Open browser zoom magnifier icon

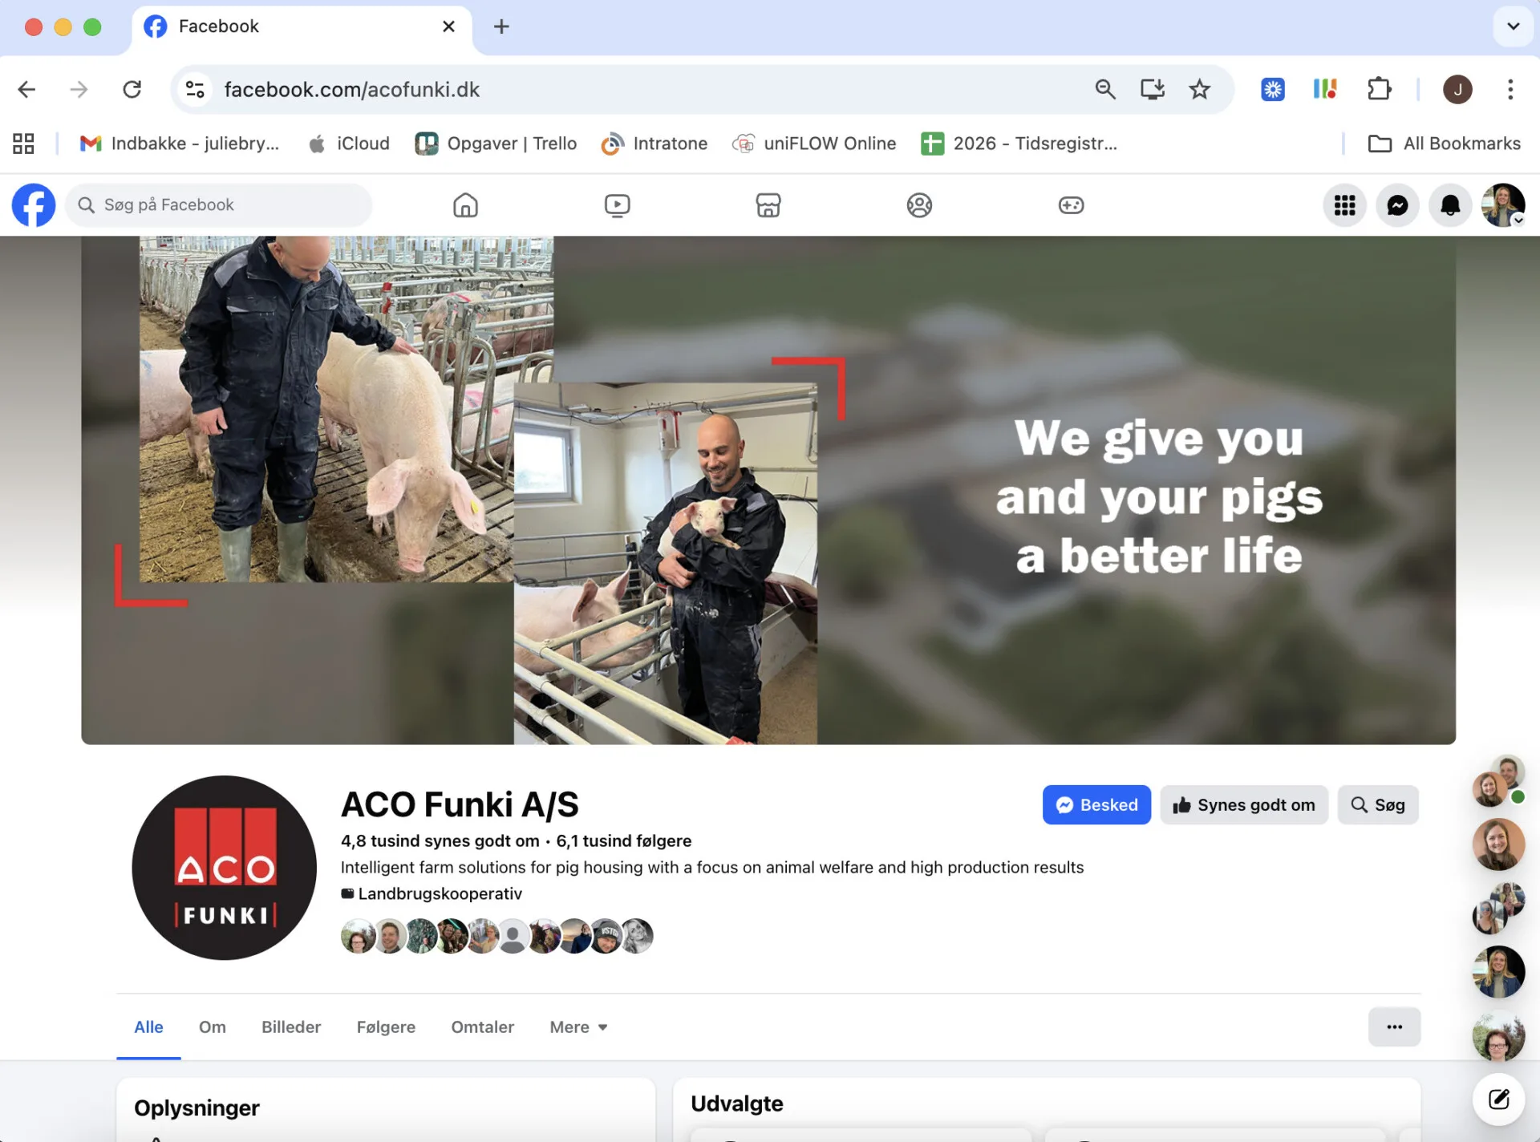point(1105,89)
